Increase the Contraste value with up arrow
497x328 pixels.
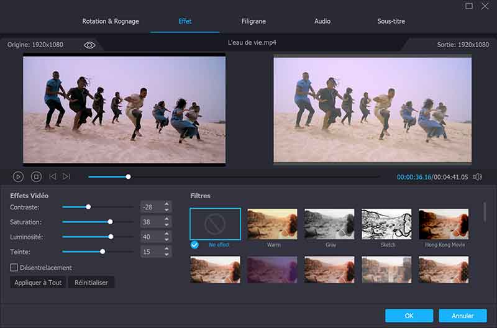click(x=166, y=204)
